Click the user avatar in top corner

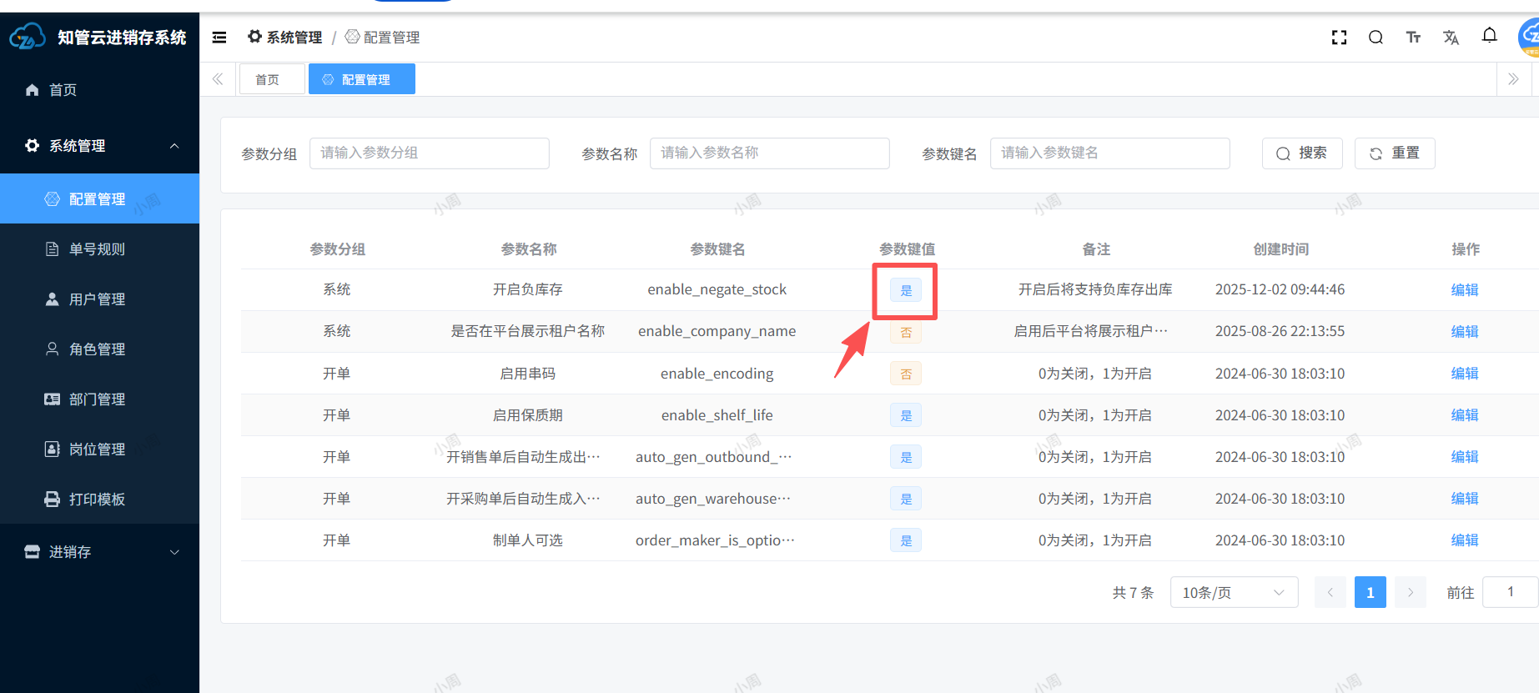click(x=1528, y=38)
